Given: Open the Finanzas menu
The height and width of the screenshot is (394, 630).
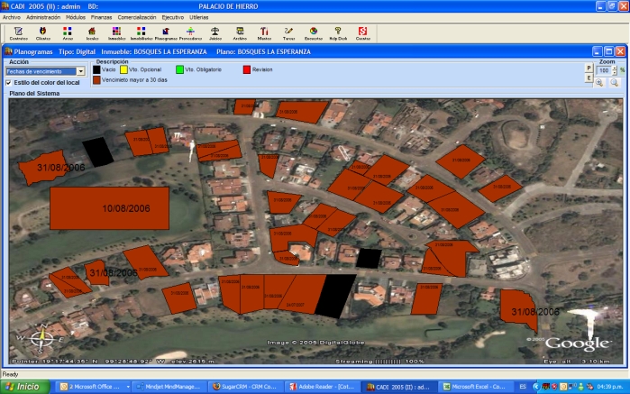Looking at the screenshot, I should pyautogui.click(x=102, y=17).
